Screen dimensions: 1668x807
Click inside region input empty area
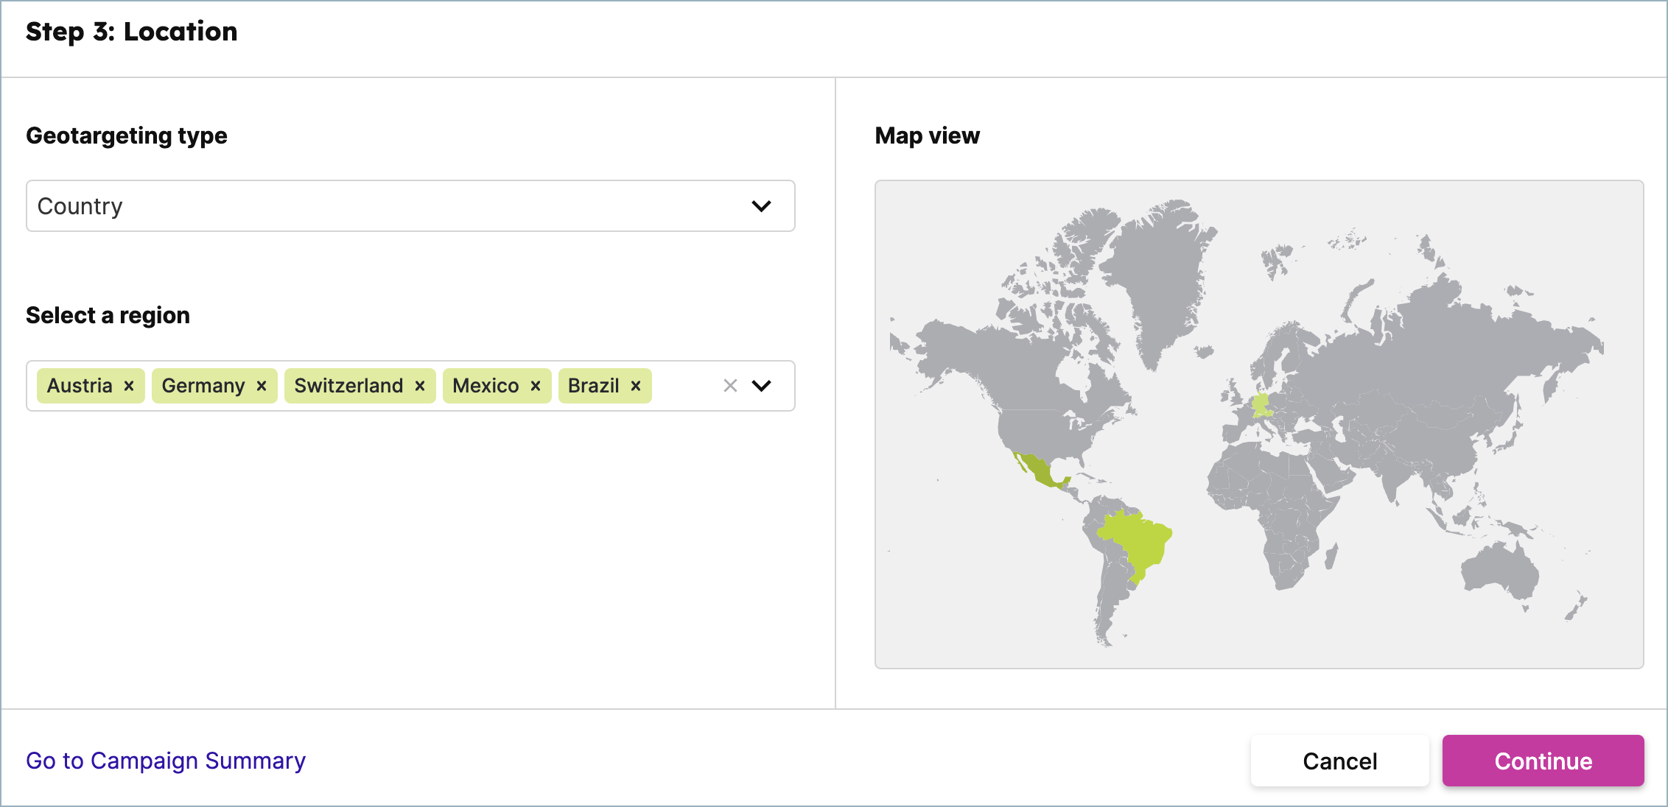coord(685,386)
